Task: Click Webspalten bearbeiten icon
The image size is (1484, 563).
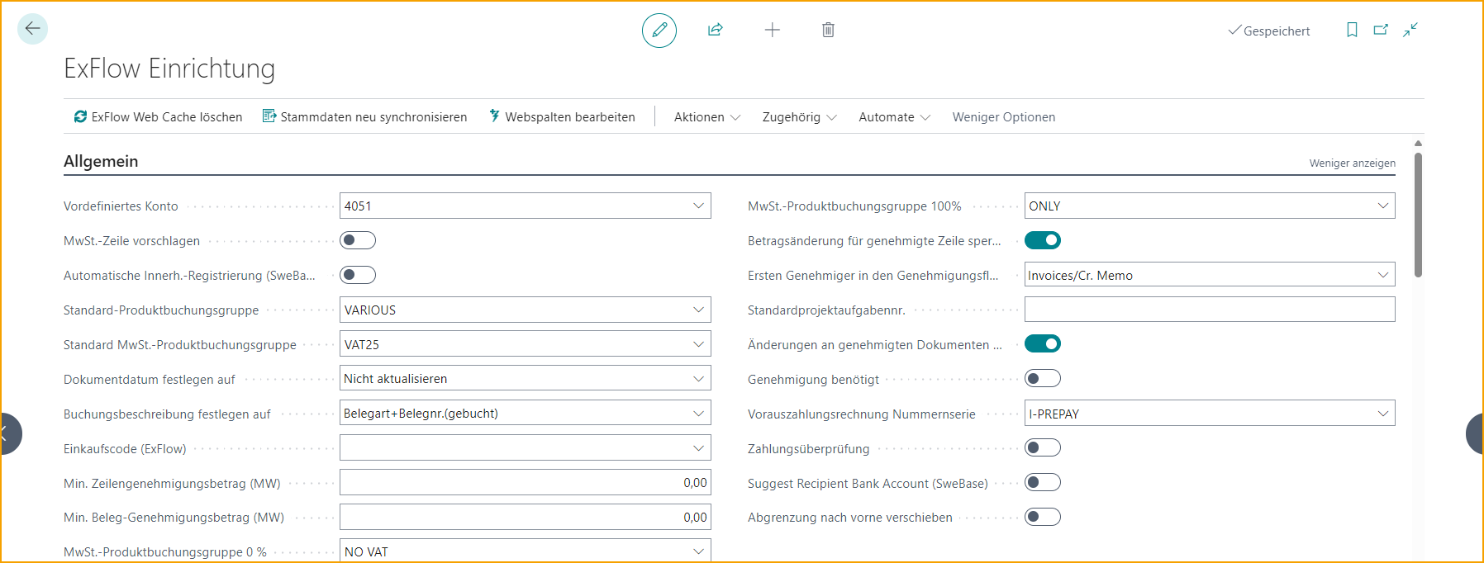Action: (495, 116)
